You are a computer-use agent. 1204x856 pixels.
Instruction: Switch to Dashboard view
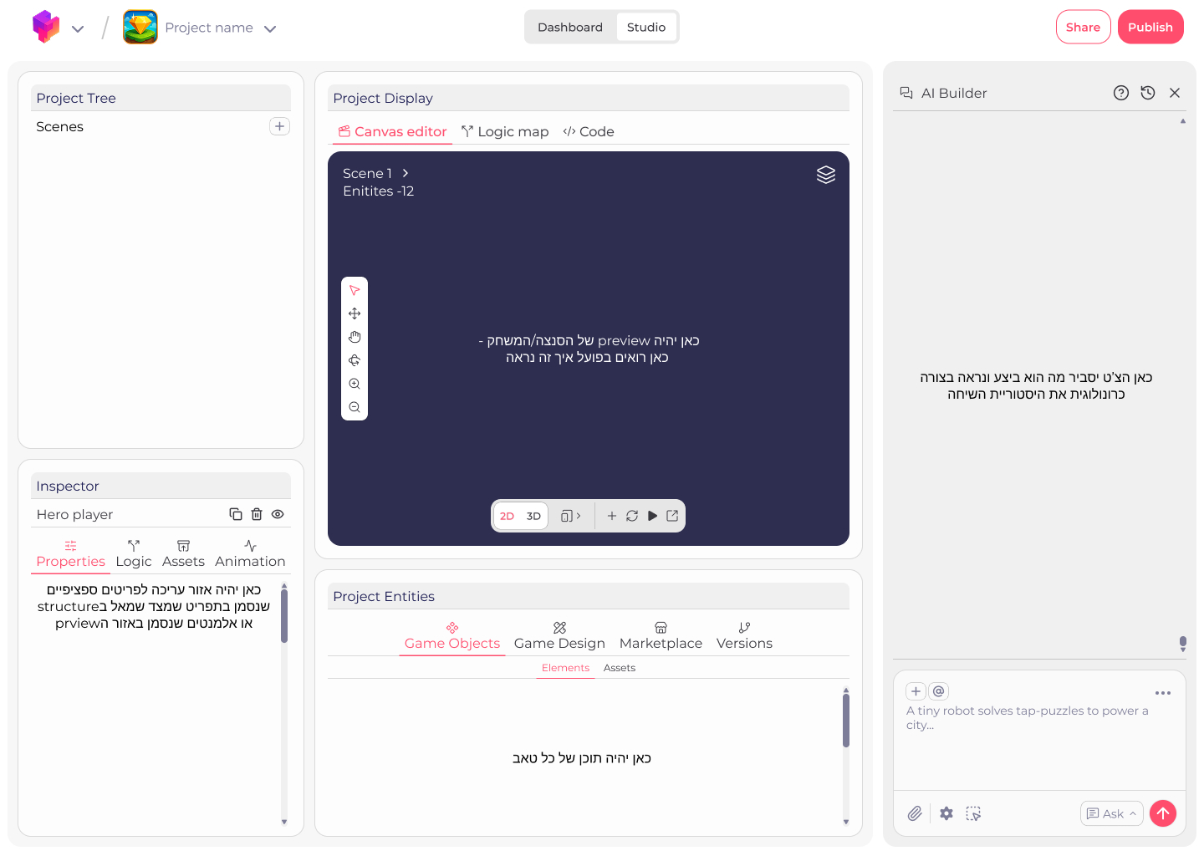click(x=569, y=27)
